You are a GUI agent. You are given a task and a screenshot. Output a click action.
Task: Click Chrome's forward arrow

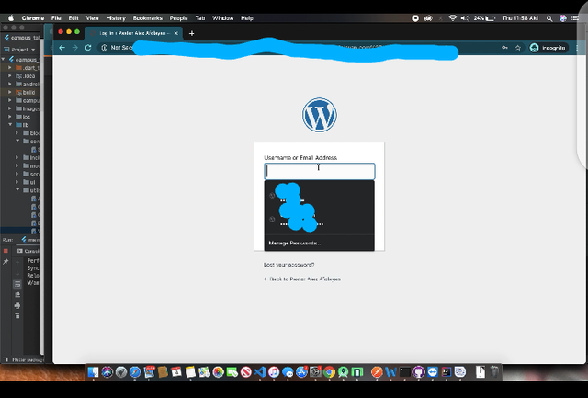coord(75,48)
